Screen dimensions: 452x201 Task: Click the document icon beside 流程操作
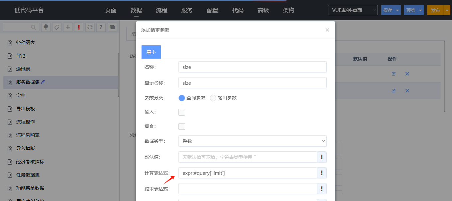tap(10, 122)
